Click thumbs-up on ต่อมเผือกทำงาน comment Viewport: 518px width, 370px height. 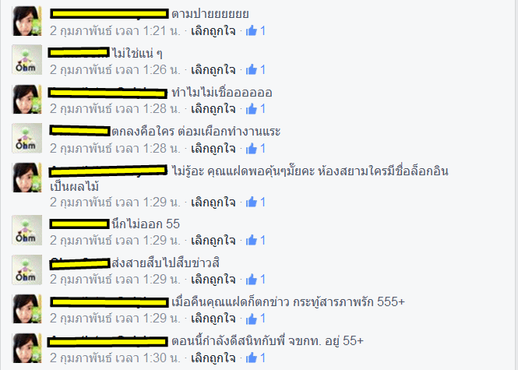[252, 148]
